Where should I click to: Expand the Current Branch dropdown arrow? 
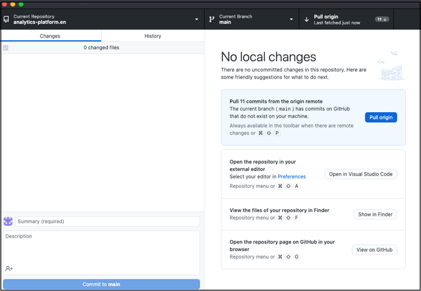pos(291,19)
